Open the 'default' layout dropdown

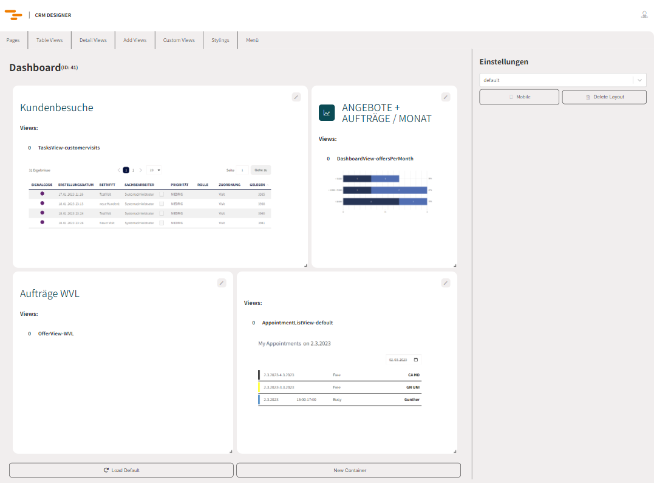[562, 80]
